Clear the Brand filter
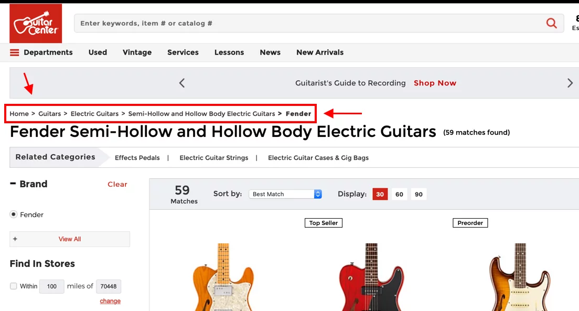This screenshot has height=311, width=579. tap(117, 184)
